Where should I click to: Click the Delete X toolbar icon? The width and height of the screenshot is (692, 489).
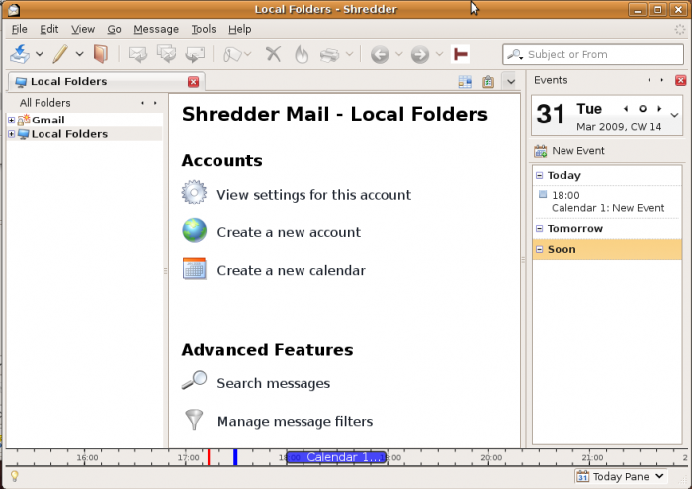point(273,54)
